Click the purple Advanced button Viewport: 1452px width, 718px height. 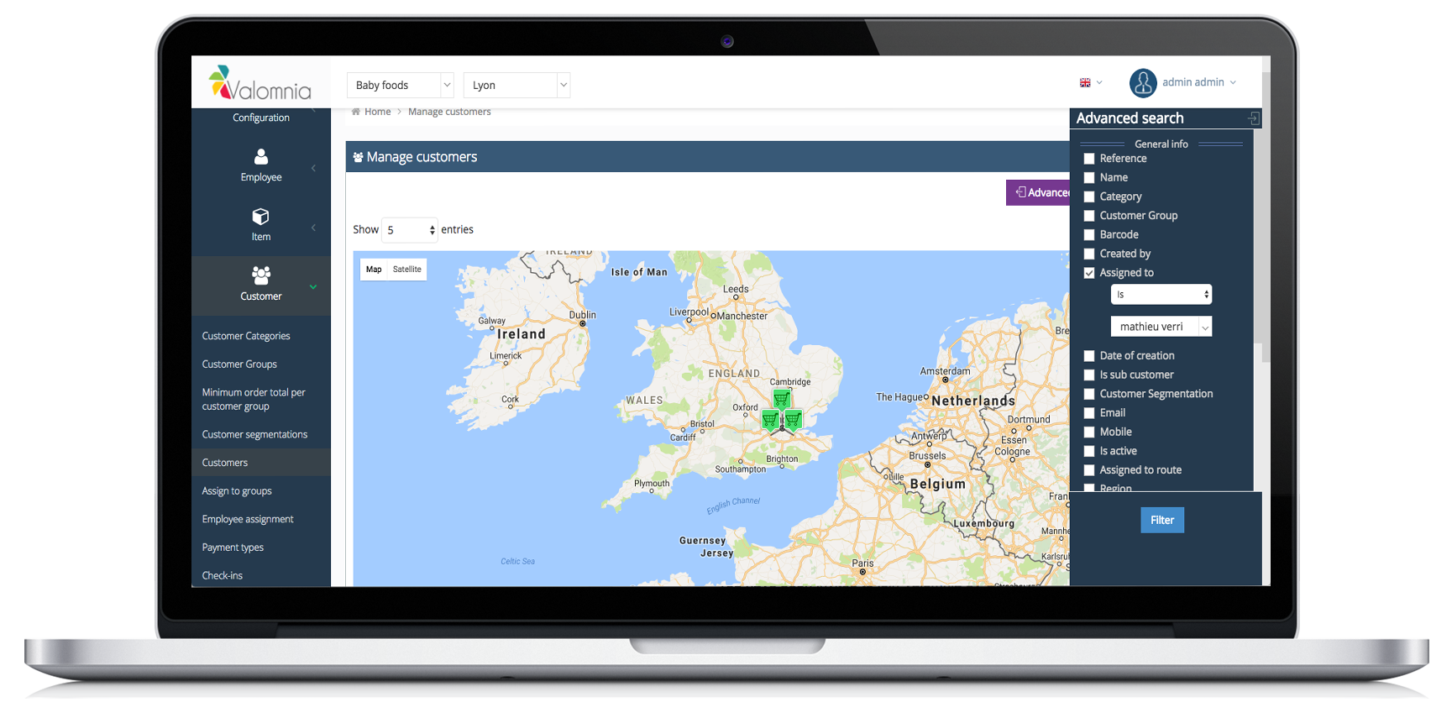click(x=1038, y=193)
